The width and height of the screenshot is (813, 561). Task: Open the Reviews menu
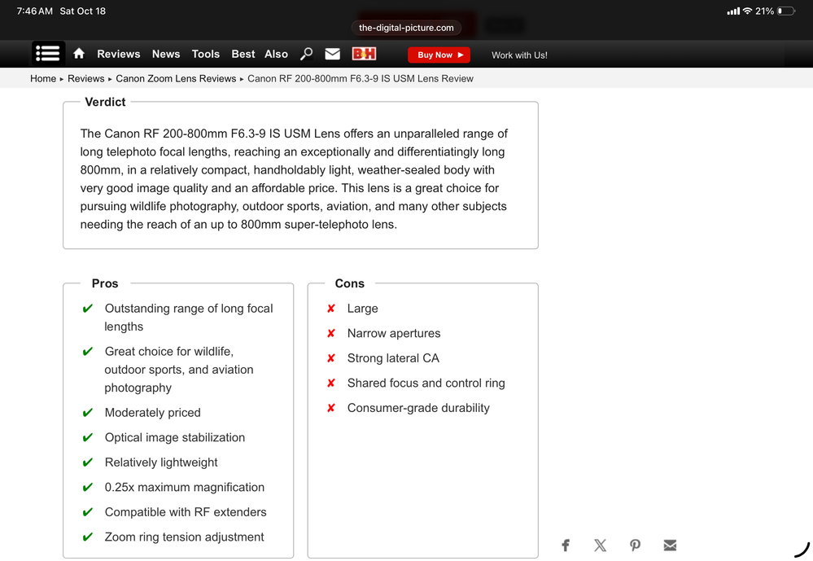point(118,54)
